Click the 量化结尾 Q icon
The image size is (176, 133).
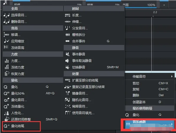pyautogui.click(x=6, y=126)
